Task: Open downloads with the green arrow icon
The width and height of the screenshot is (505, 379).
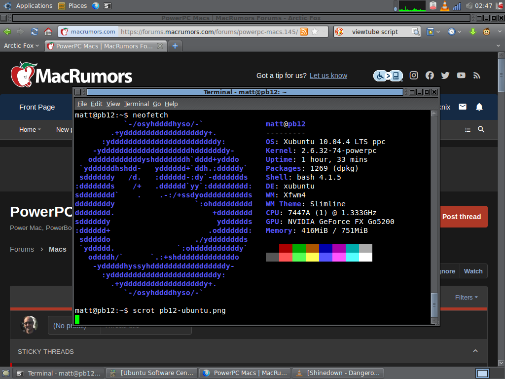Action: click(x=473, y=32)
